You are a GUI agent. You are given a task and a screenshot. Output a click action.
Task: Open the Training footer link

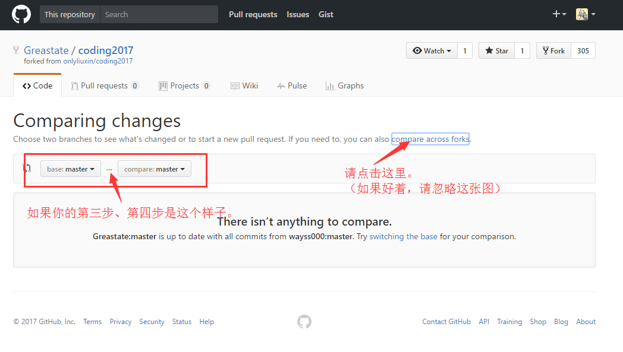pos(509,322)
